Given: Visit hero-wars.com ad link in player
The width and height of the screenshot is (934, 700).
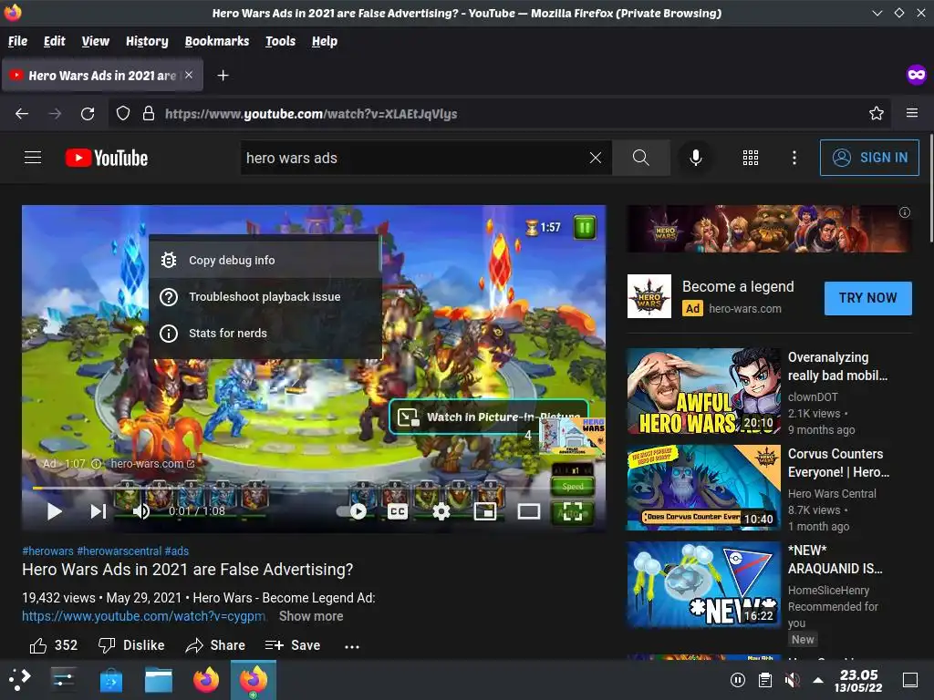Looking at the screenshot, I should 152,464.
